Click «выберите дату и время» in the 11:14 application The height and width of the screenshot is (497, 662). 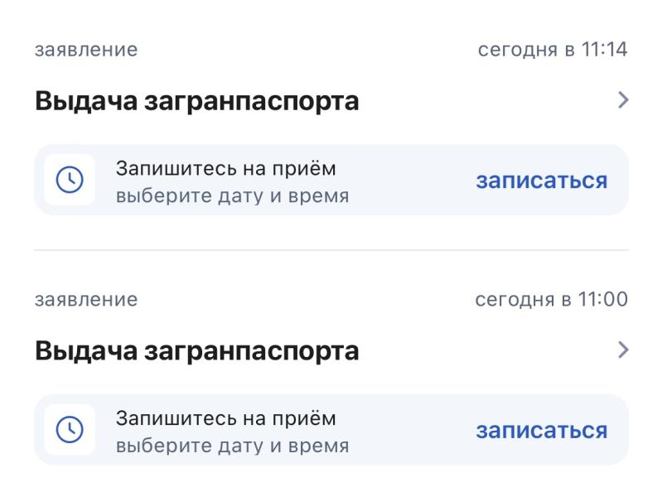point(232,196)
